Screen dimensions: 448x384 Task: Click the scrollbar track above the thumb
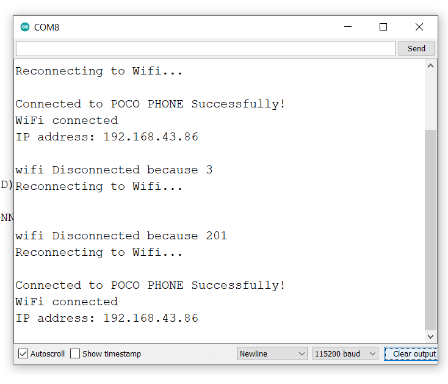coord(431,101)
